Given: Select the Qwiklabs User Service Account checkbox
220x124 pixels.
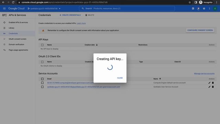Looking at the screenshot, I should [42, 87].
